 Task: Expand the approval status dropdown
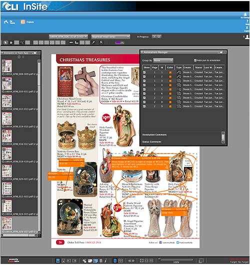[x=110, y=36]
